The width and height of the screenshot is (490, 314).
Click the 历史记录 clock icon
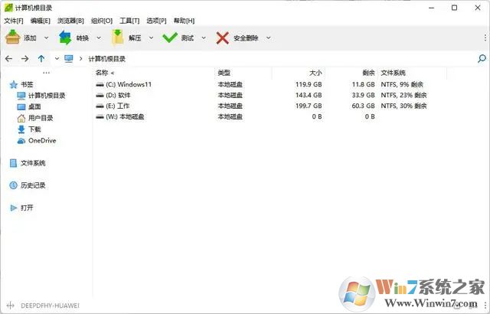coord(13,185)
